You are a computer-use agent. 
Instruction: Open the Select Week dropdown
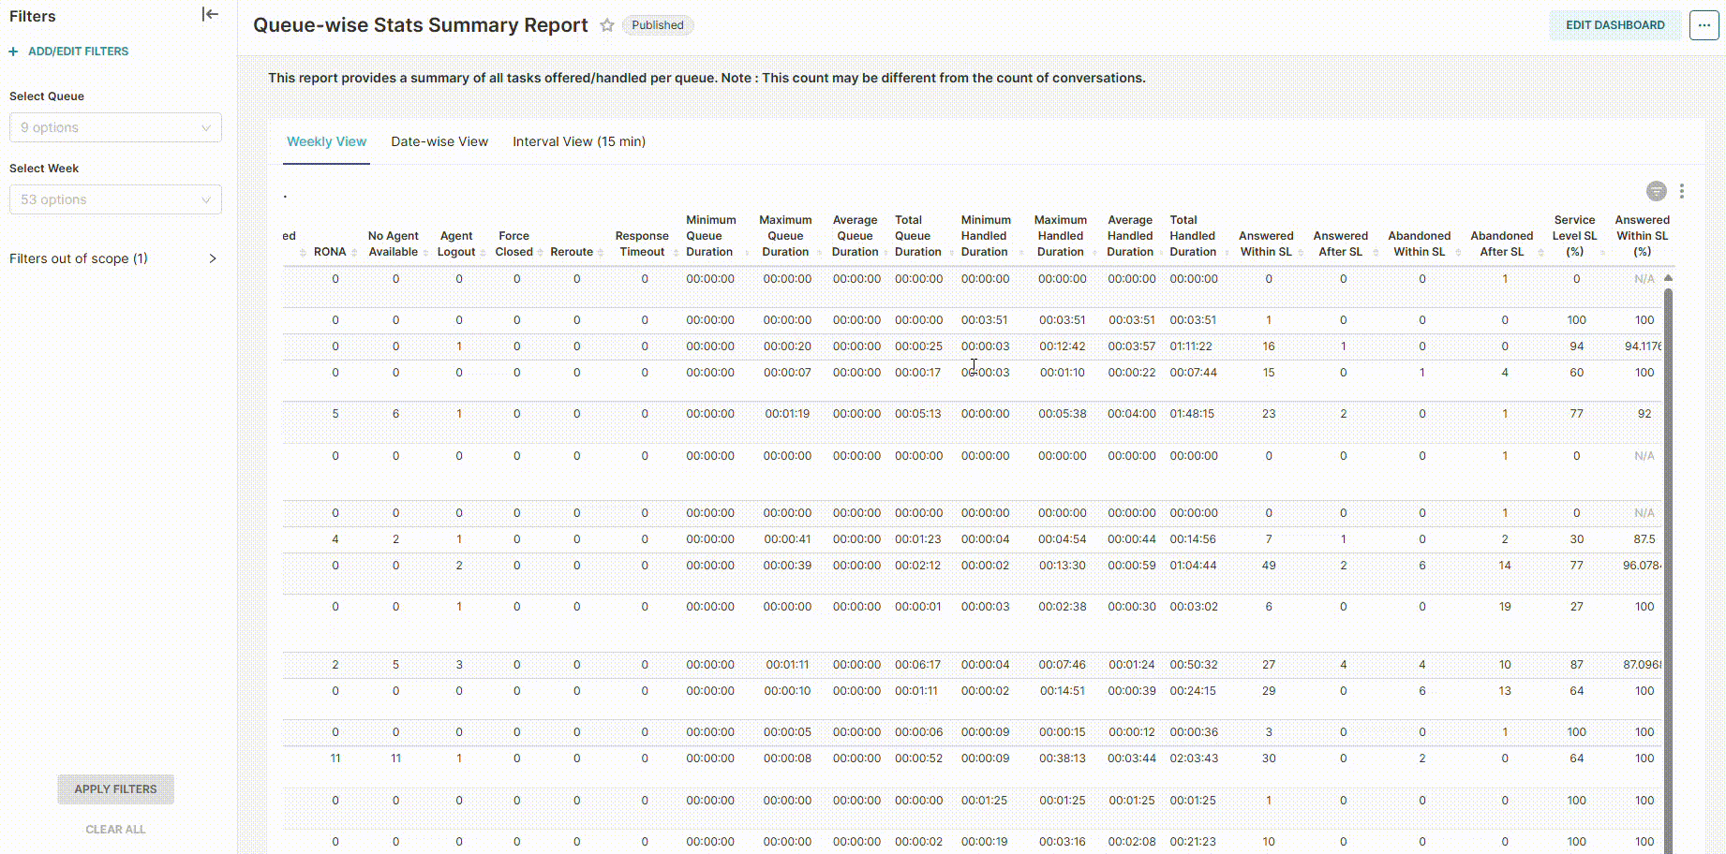point(115,199)
